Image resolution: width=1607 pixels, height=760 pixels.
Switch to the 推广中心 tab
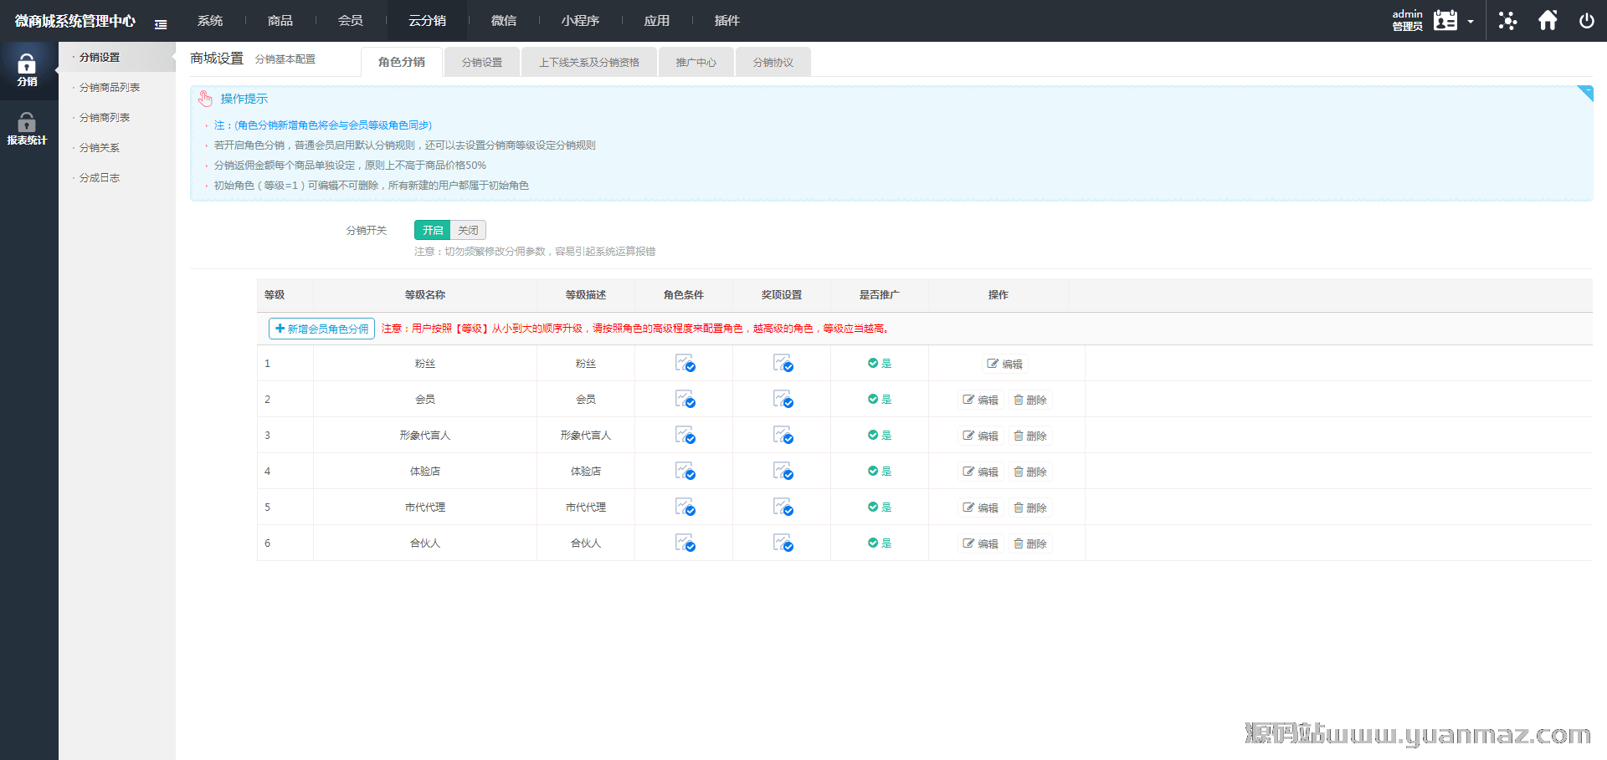tap(696, 63)
